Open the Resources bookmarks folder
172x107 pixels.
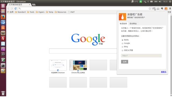point(60,12)
